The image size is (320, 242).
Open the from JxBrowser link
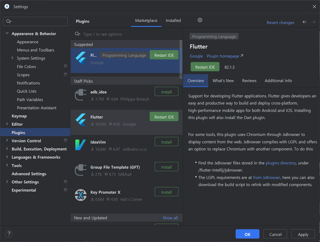(266, 178)
